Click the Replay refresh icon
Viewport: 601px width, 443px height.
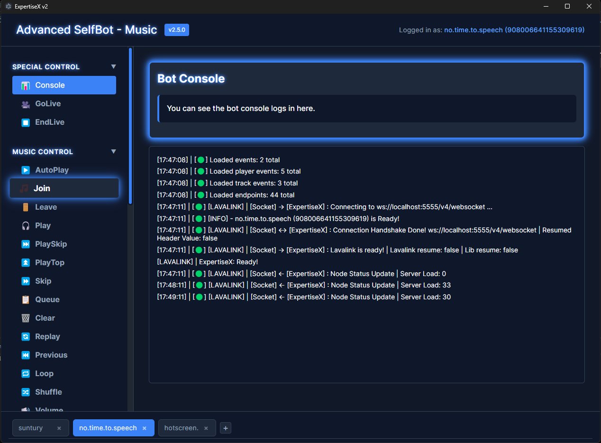(26, 337)
